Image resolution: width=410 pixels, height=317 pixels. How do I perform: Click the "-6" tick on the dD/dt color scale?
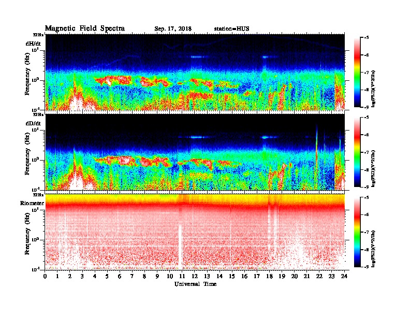[x=367, y=135]
